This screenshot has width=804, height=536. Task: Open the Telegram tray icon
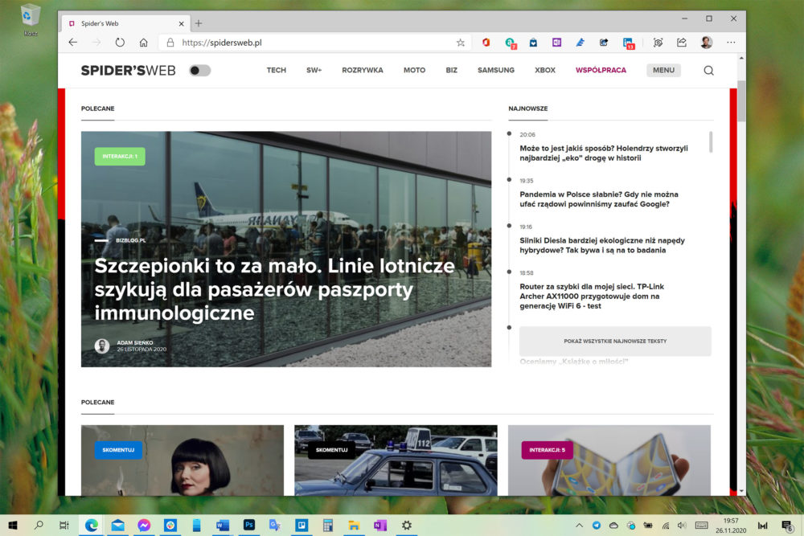[x=597, y=526]
